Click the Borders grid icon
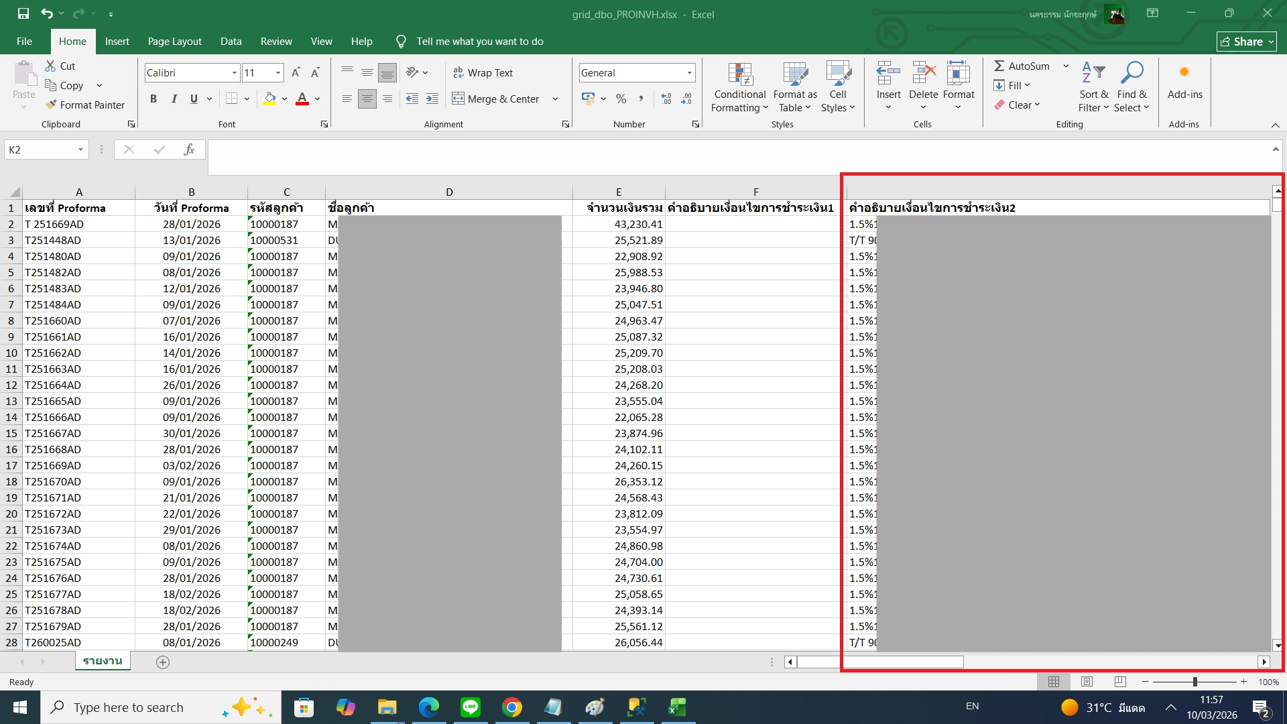 (232, 99)
